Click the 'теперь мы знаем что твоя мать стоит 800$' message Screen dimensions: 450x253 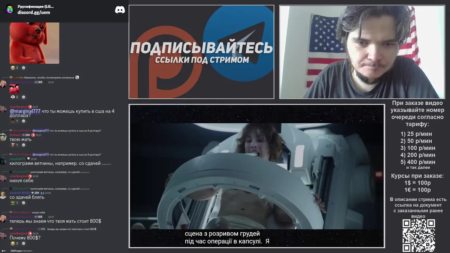pos(55,221)
